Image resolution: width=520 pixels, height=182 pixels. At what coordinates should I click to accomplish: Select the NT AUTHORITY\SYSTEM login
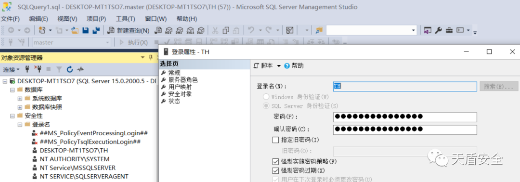(x=74, y=159)
